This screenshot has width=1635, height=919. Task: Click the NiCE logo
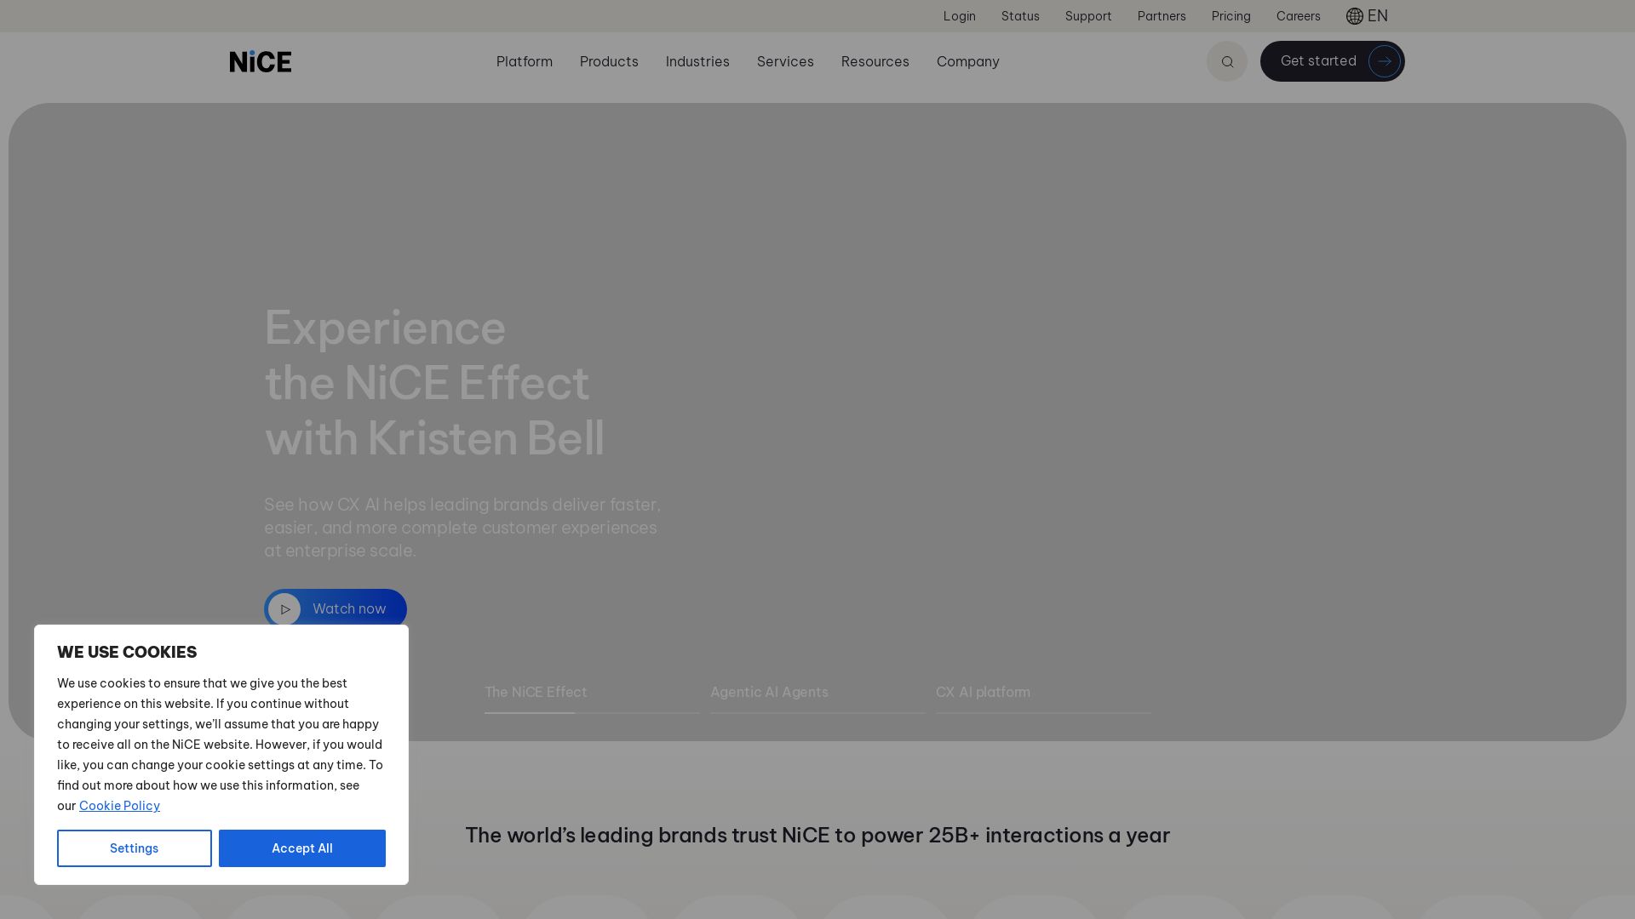pyautogui.click(x=260, y=61)
